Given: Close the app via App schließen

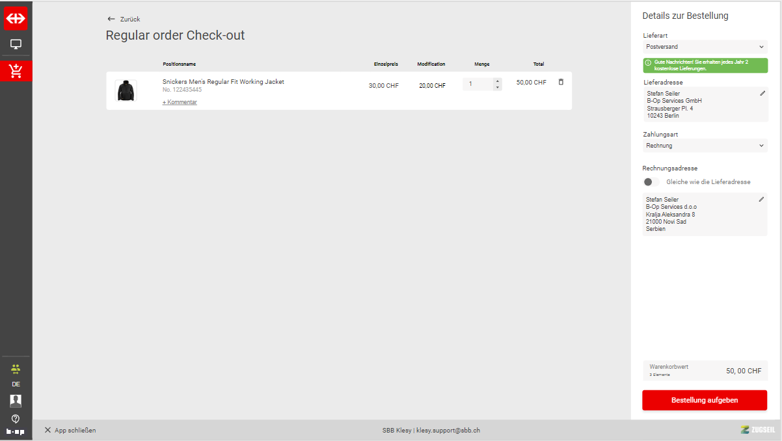Looking at the screenshot, I should pos(70,430).
